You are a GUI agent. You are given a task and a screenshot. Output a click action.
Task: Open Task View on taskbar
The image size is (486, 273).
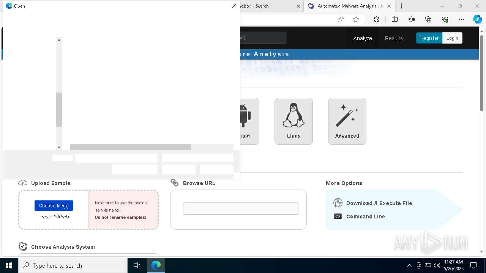tap(137, 265)
